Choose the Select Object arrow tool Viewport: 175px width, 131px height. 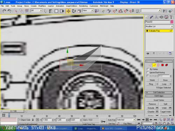click(45, 11)
